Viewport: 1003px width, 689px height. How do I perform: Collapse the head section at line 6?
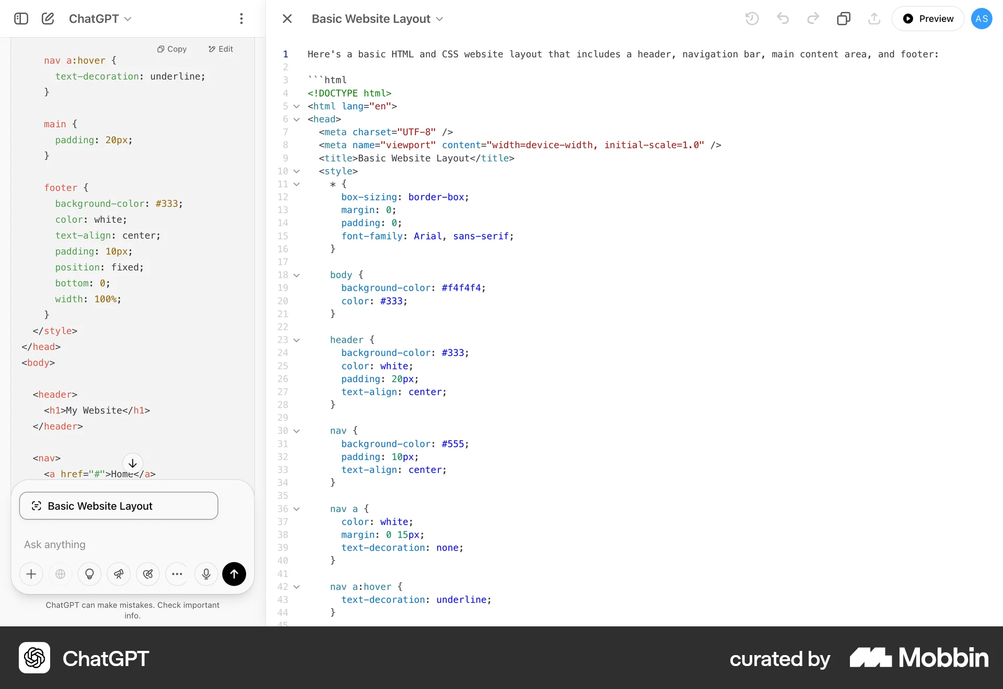pos(297,120)
